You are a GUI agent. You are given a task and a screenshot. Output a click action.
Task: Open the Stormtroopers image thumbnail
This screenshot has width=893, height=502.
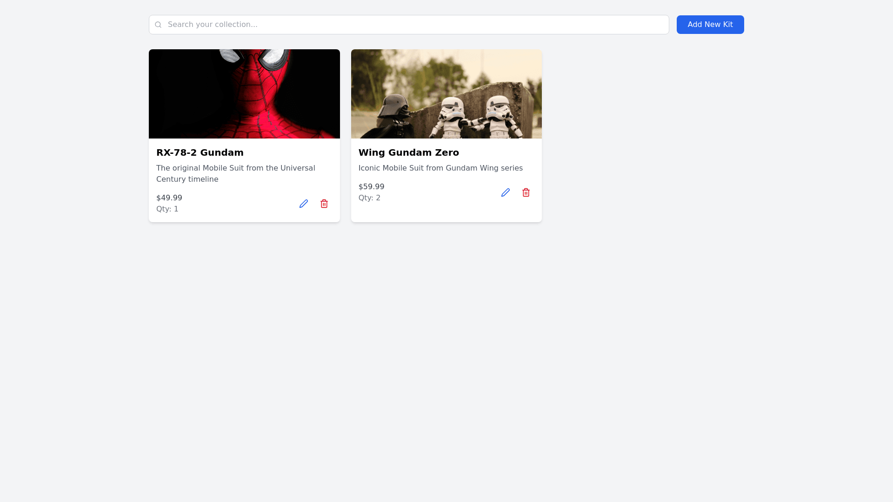click(446, 94)
